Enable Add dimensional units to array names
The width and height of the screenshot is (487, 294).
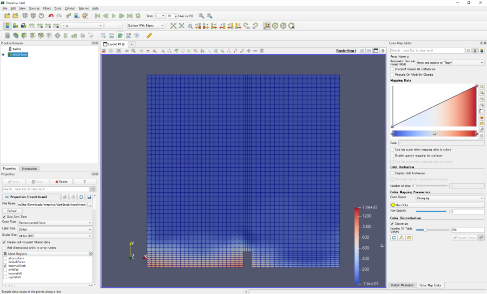(4, 248)
